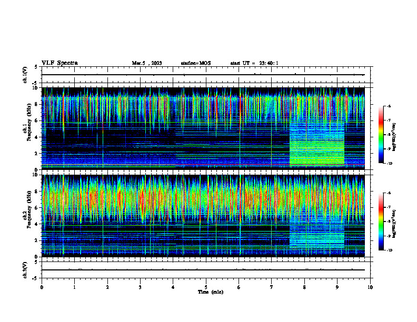Screen dimensions: 417x322
Task: Click the ch.3 voltage waveform trace panel
Action: pyautogui.click(x=206, y=270)
